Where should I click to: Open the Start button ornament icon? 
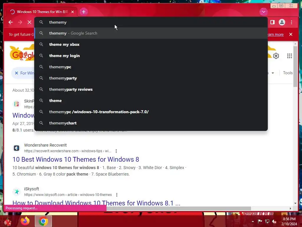coord(7,221)
